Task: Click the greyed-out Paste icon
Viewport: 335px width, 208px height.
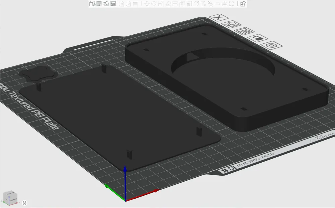Action: (x=128, y=4)
